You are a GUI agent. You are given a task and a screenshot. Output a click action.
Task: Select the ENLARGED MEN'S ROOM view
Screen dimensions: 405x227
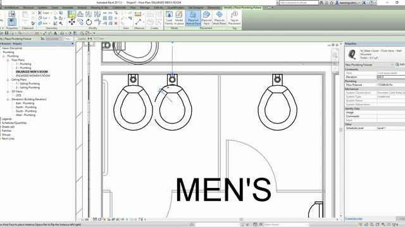click(32, 72)
